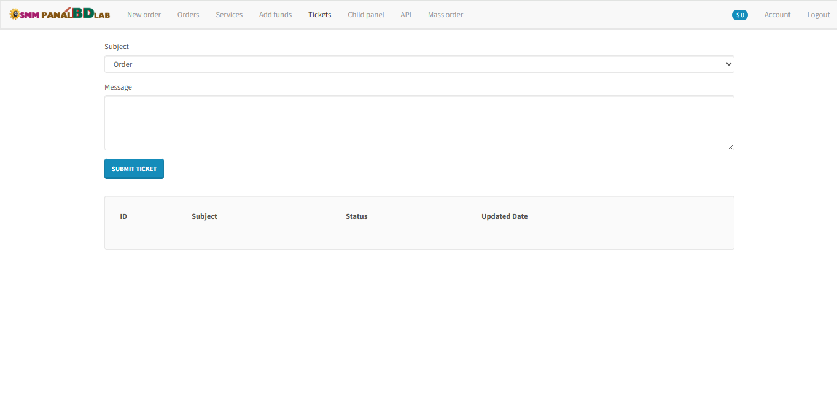The image size is (837, 398).
Task: Select the Tickets nav item
Action: coord(319,15)
